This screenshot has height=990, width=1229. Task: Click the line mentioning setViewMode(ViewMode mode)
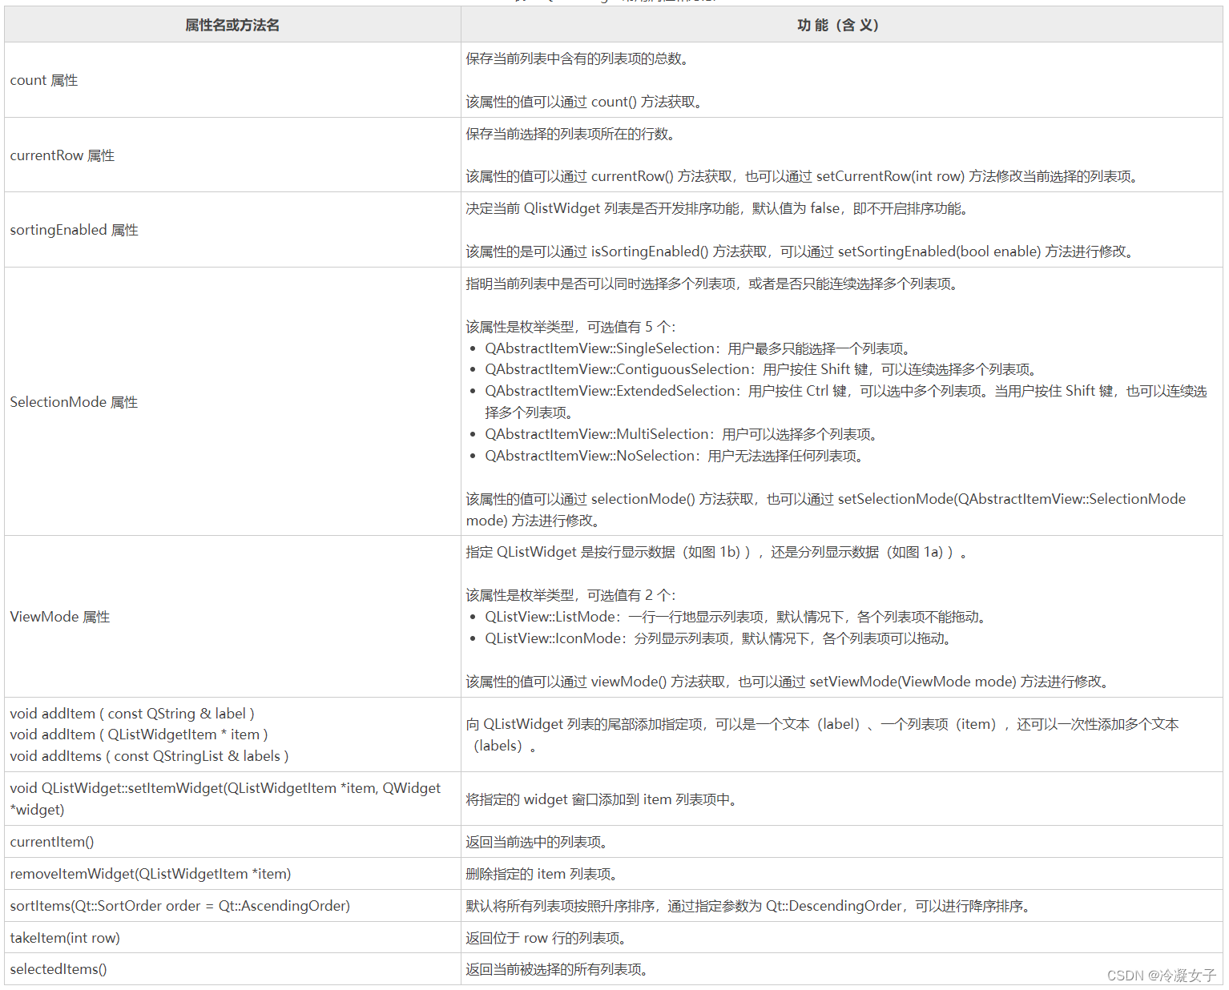pos(789,682)
